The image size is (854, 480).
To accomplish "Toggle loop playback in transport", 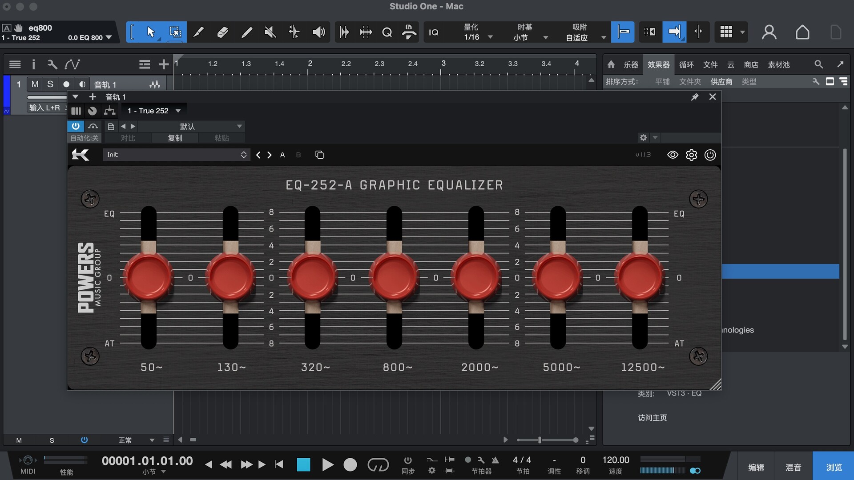I will pyautogui.click(x=378, y=465).
